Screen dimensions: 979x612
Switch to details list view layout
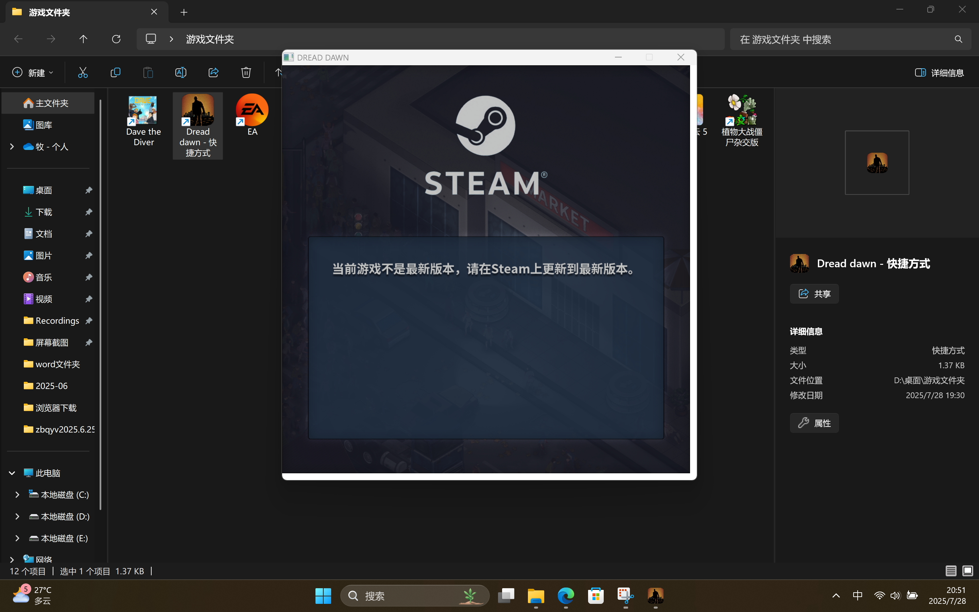pos(951,571)
